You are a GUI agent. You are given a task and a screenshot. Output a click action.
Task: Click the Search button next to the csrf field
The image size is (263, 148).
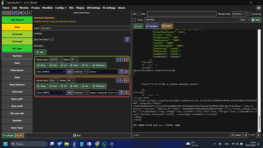coord(236,135)
